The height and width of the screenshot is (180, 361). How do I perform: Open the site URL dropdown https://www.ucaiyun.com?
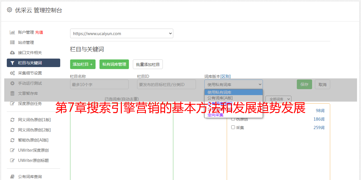122,33
